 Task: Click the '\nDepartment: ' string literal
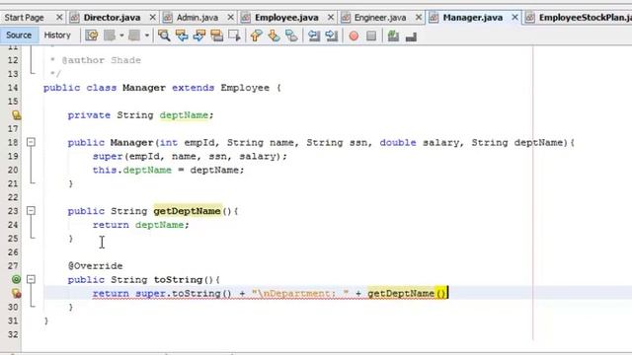pos(300,294)
